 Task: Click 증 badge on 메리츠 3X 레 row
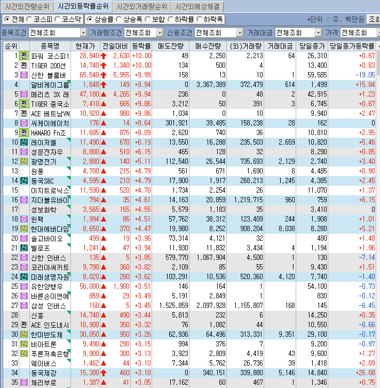point(23,94)
